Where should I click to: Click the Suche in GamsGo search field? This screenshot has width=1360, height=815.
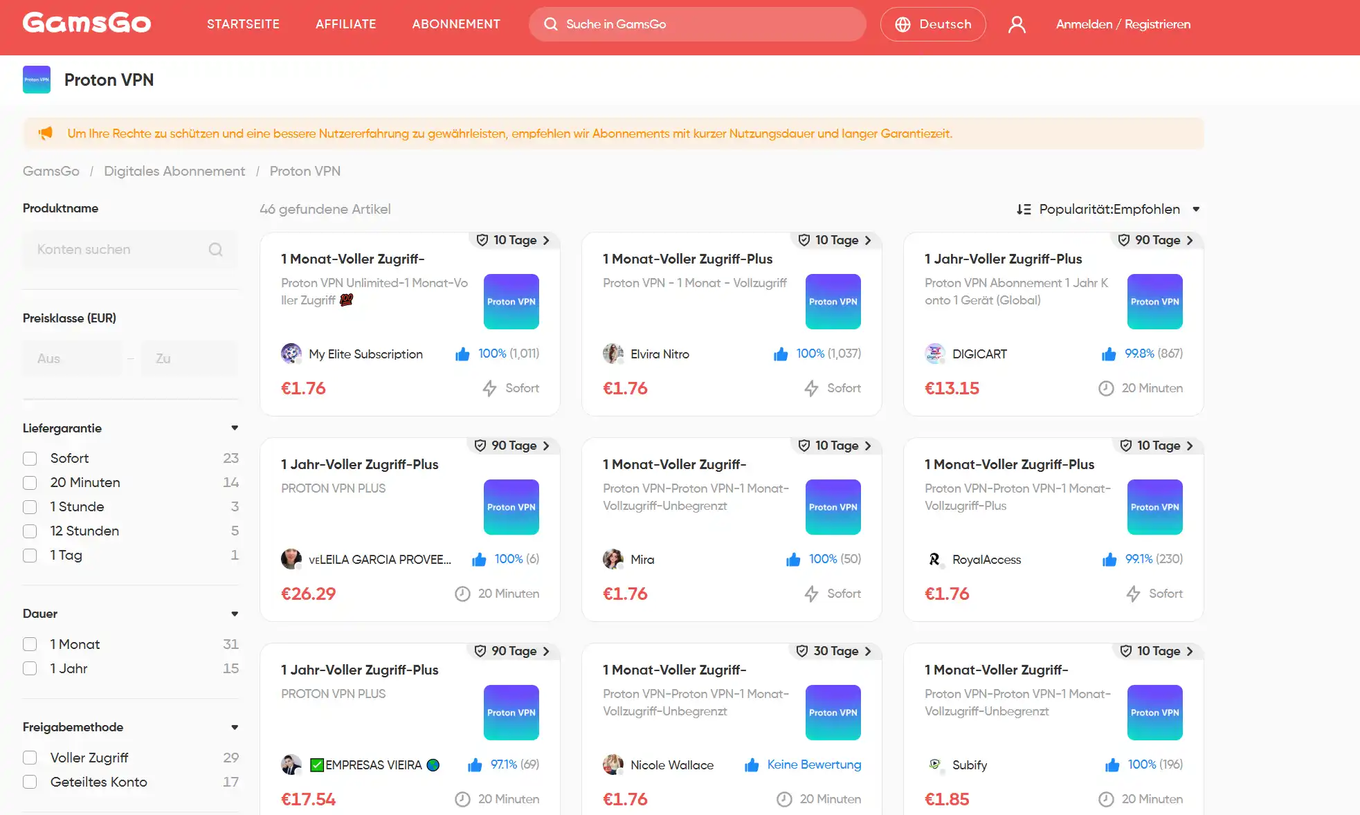click(697, 24)
